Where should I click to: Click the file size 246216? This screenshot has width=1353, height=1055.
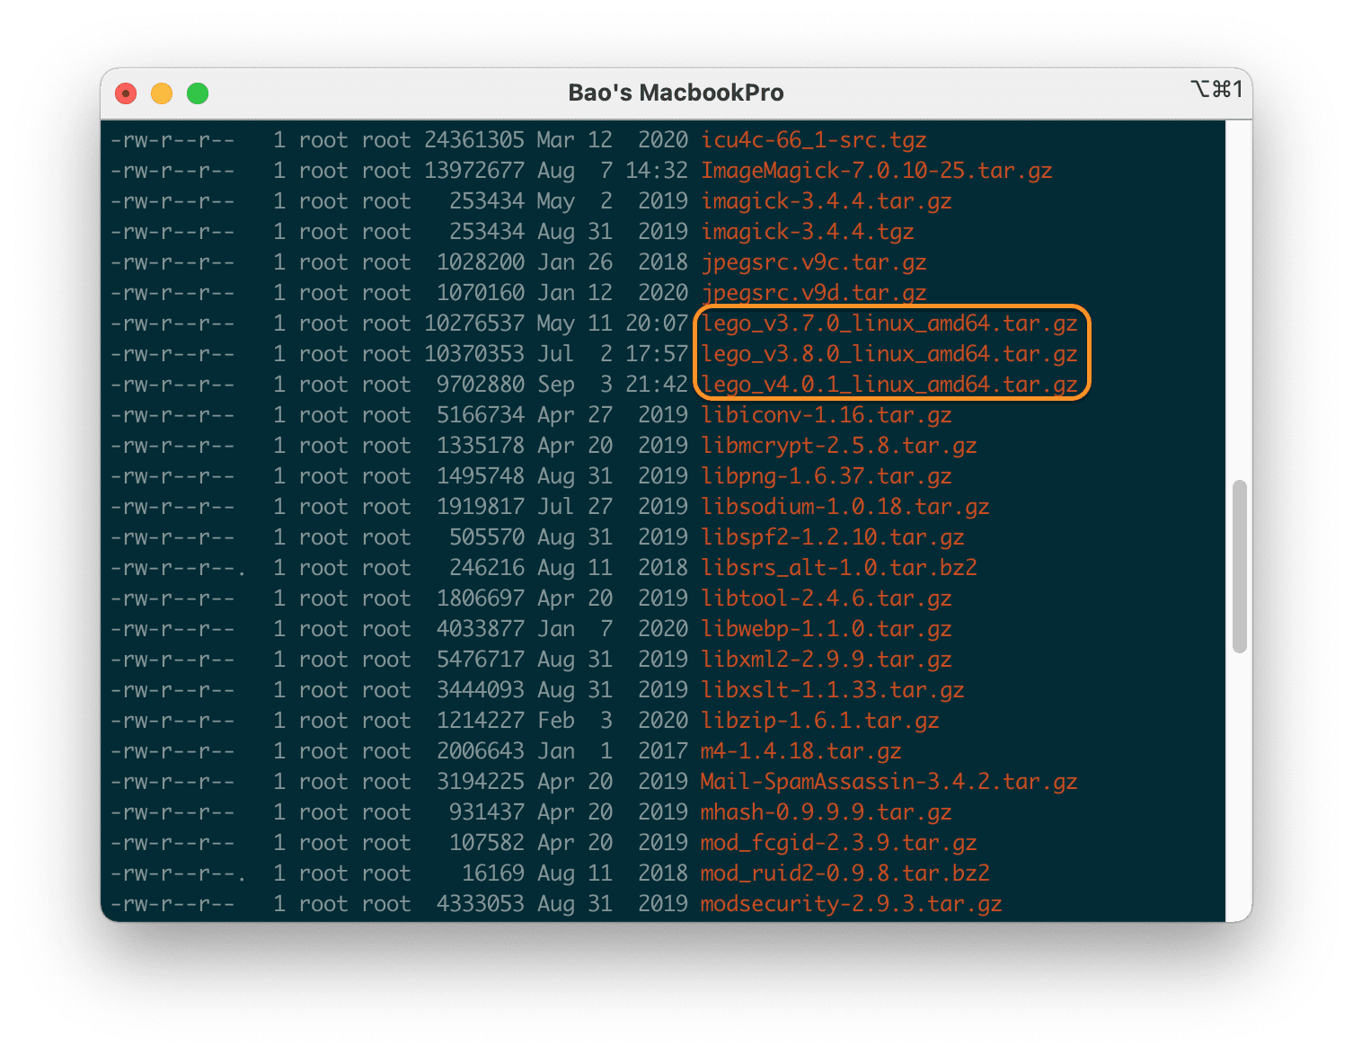point(487,569)
